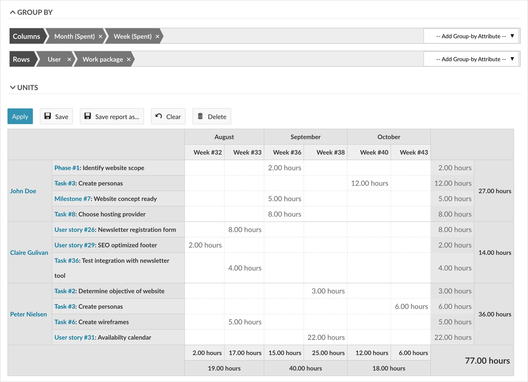Remove the Month (Spent) column attribute
Viewport: 528px width, 382px height.
click(x=101, y=36)
